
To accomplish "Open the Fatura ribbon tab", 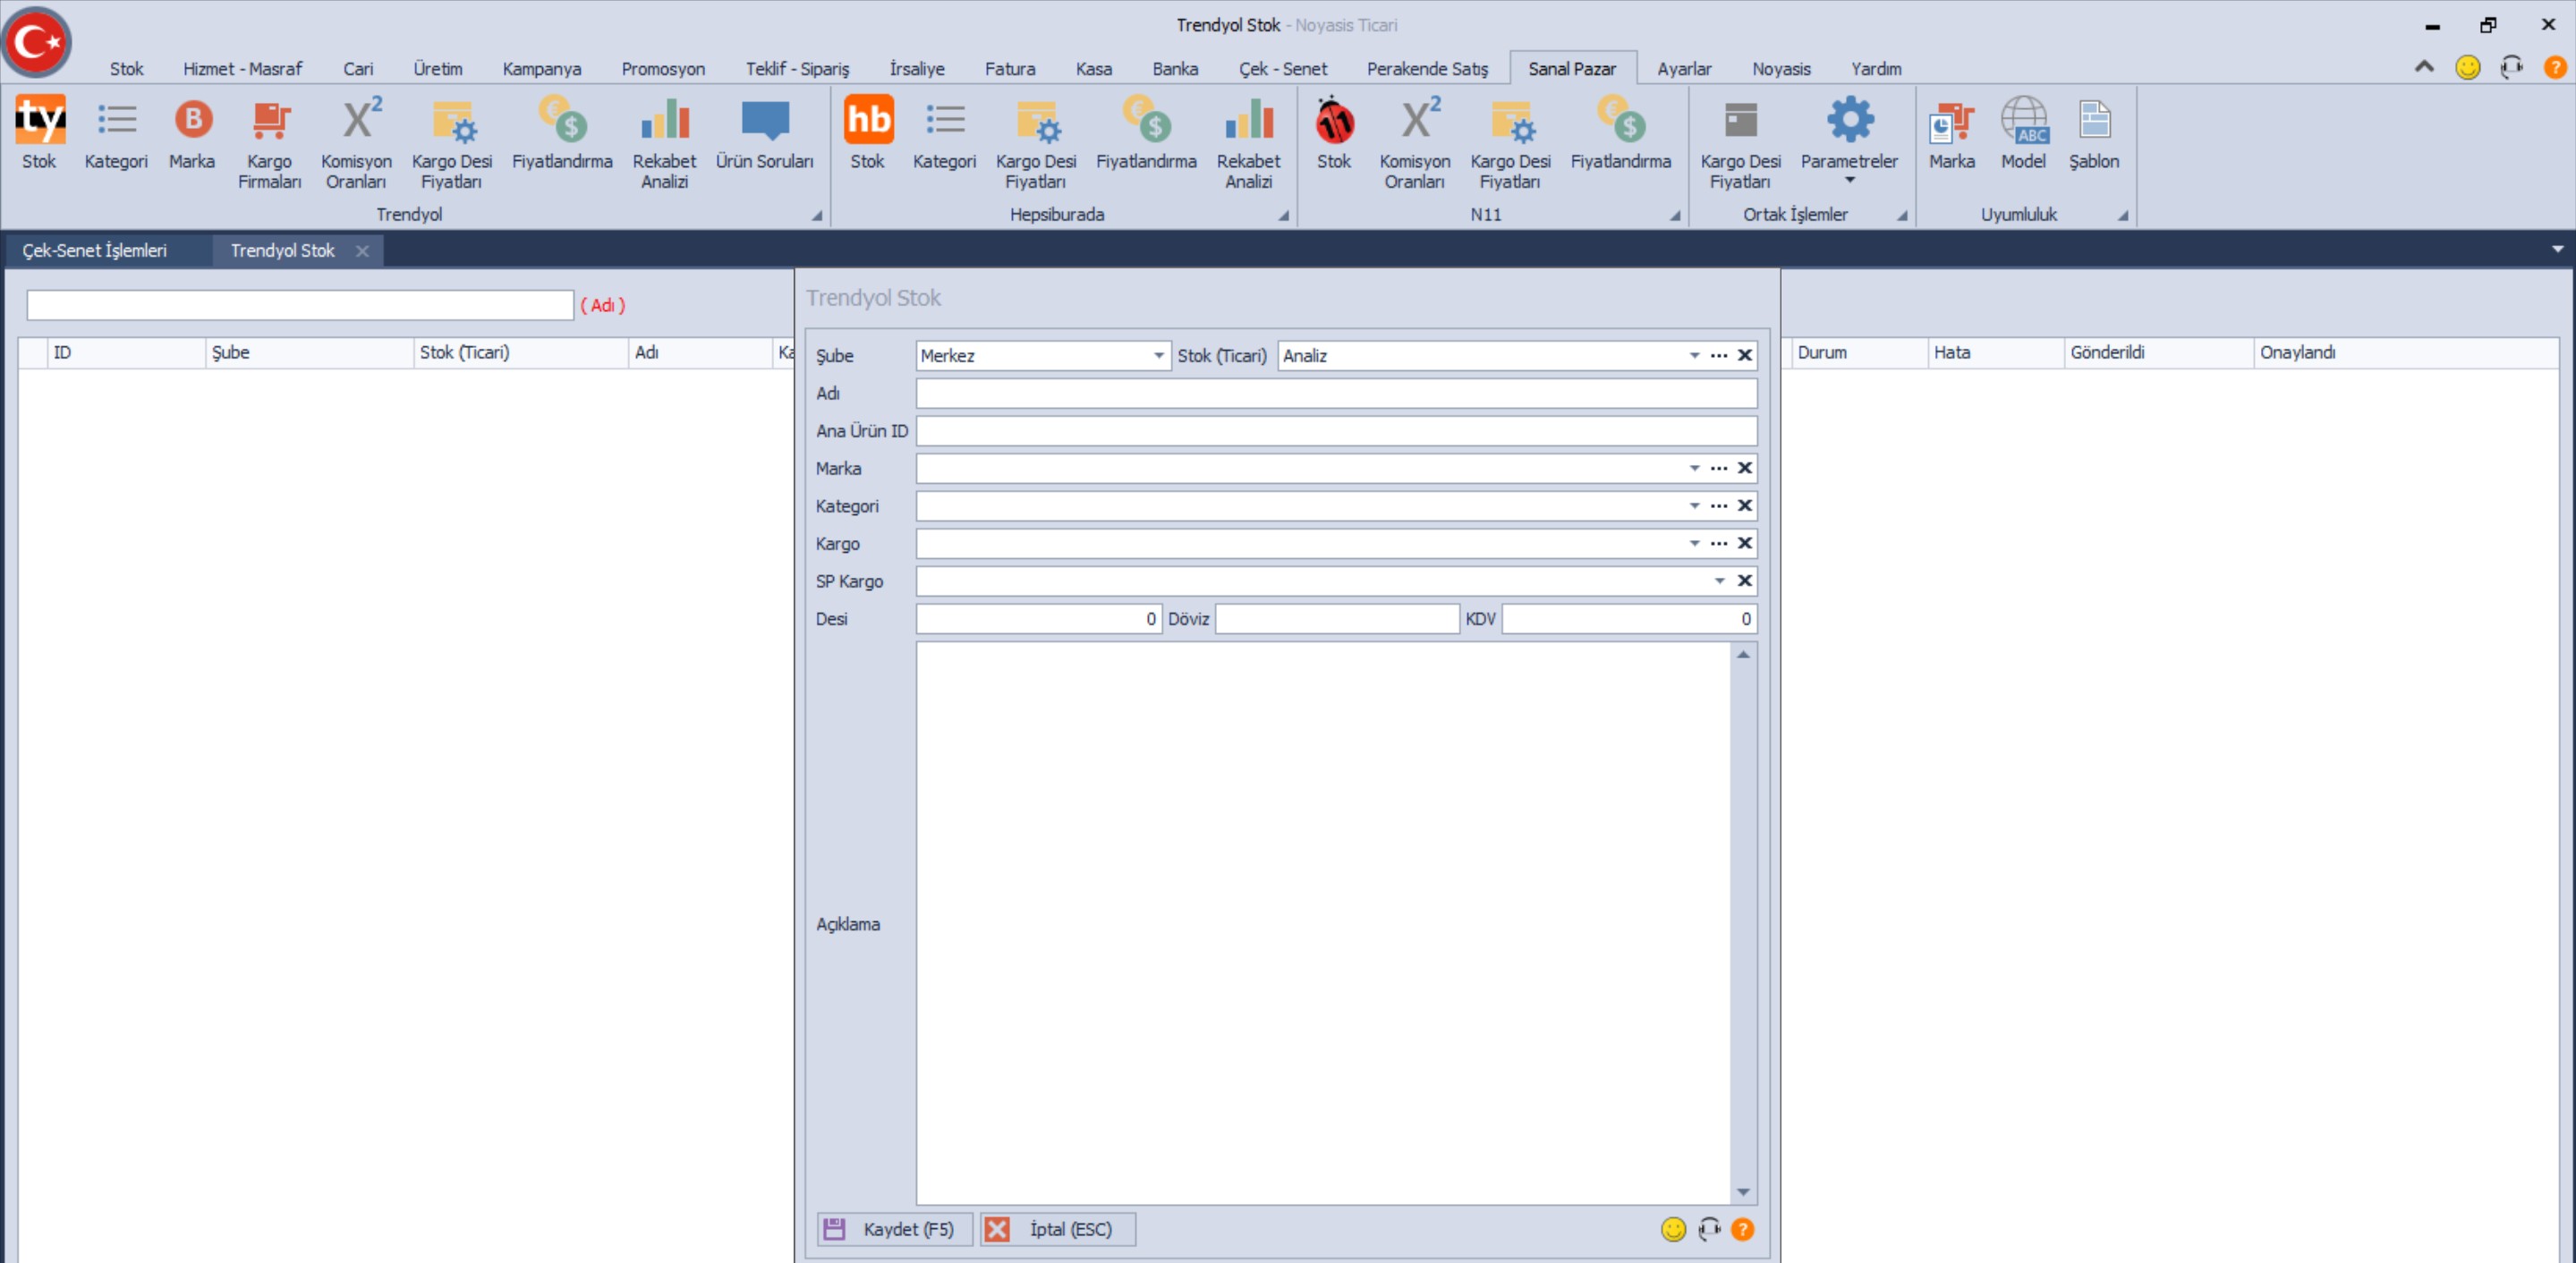I will pos(1010,69).
